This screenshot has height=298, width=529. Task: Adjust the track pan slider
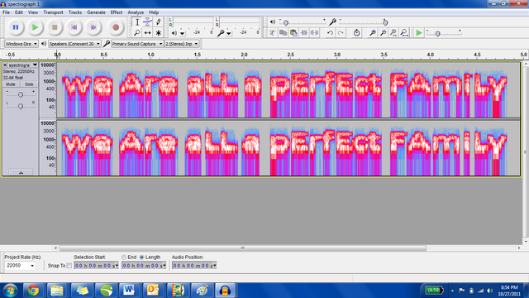20,106
